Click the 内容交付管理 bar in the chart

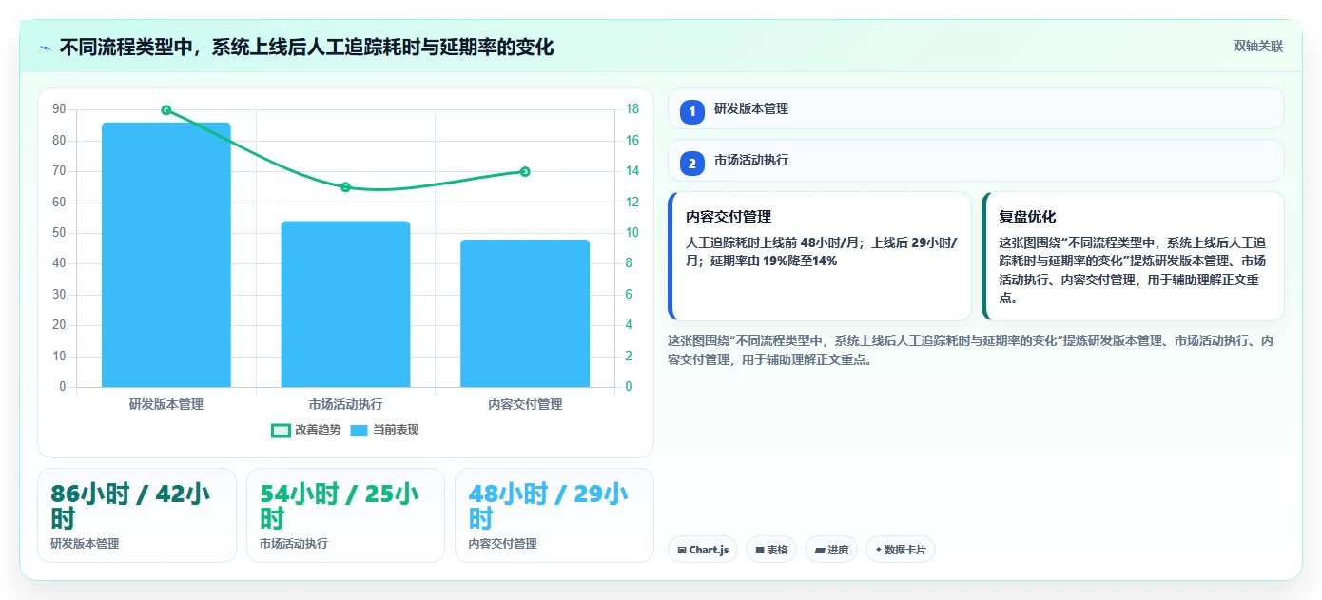point(525,314)
